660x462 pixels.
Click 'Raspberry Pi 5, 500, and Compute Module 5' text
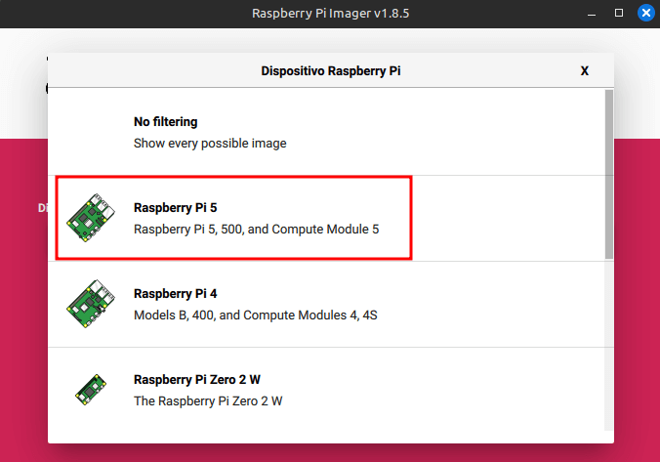(x=257, y=230)
